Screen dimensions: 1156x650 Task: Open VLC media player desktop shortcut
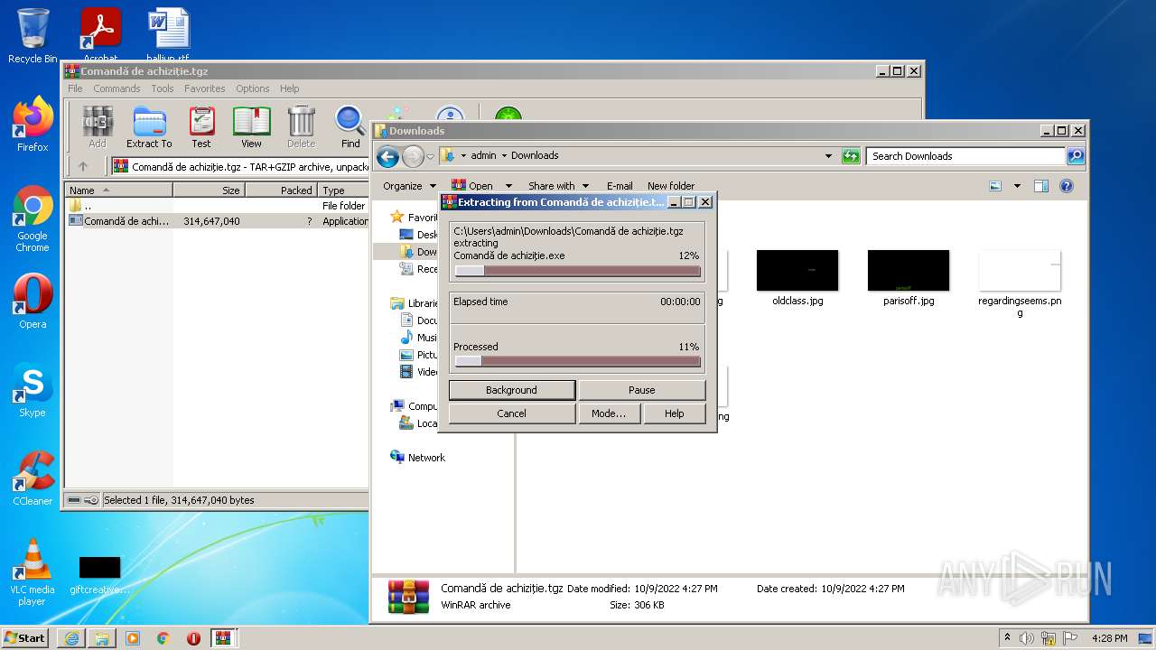click(33, 572)
